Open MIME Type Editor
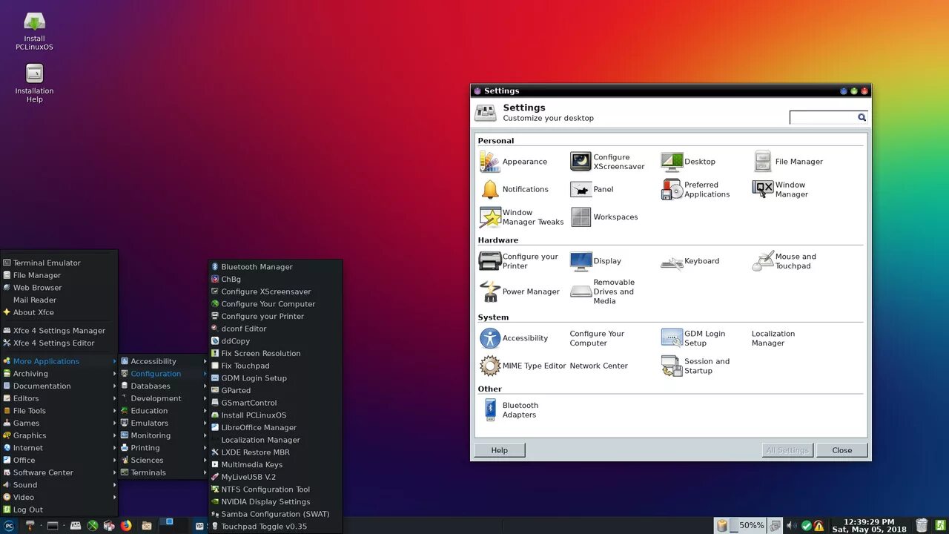Image resolution: width=949 pixels, height=534 pixels. 523,366
